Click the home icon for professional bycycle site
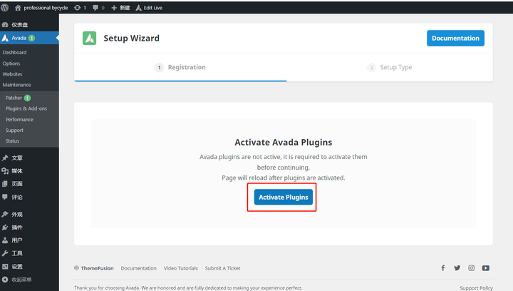Image resolution: width=513 pixels, height=291 pixels. pyautogui.click(x=18, y=8)
